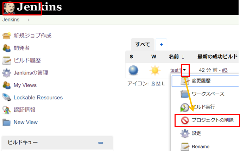Click the ワークスペース folder icon in menu

pyautogui.click(x=185, y=94)
